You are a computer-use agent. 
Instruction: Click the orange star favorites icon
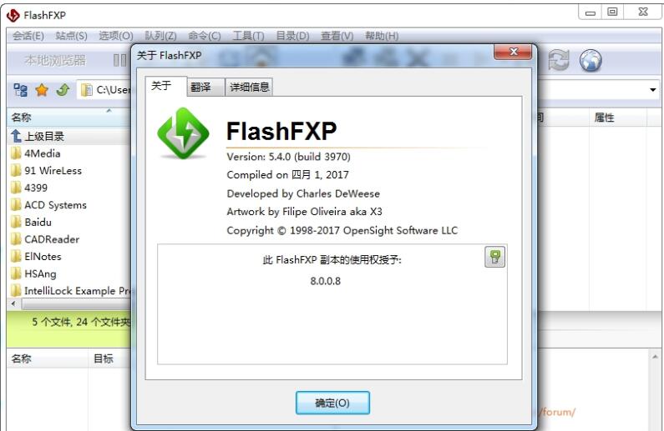[42, 89]
